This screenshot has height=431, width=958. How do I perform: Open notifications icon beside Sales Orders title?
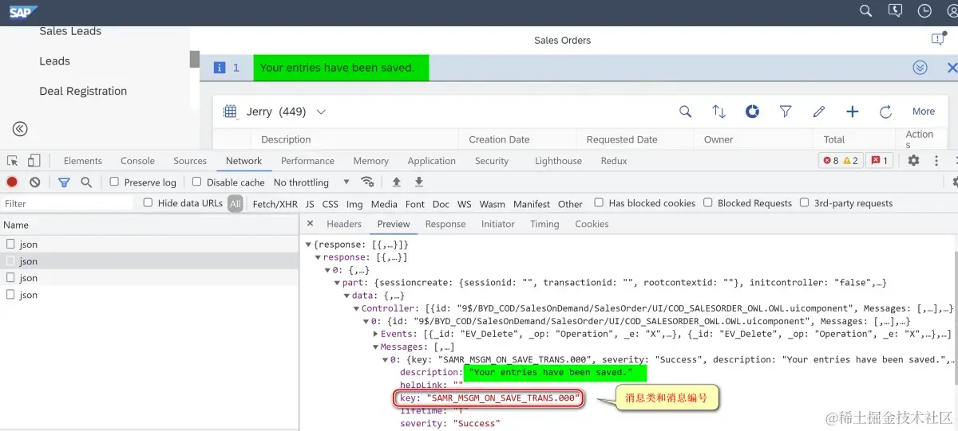click(x=938, y=40)
